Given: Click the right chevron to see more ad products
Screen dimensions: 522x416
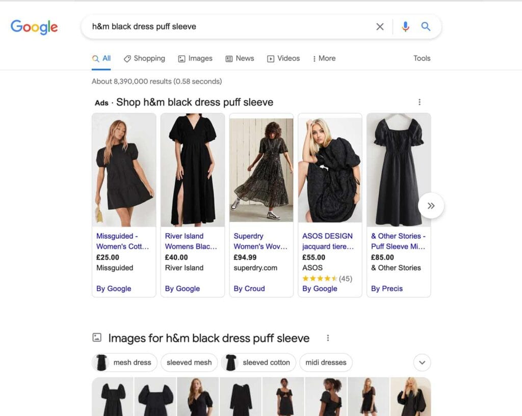Looking at the screenshot, I should [431, 206].
